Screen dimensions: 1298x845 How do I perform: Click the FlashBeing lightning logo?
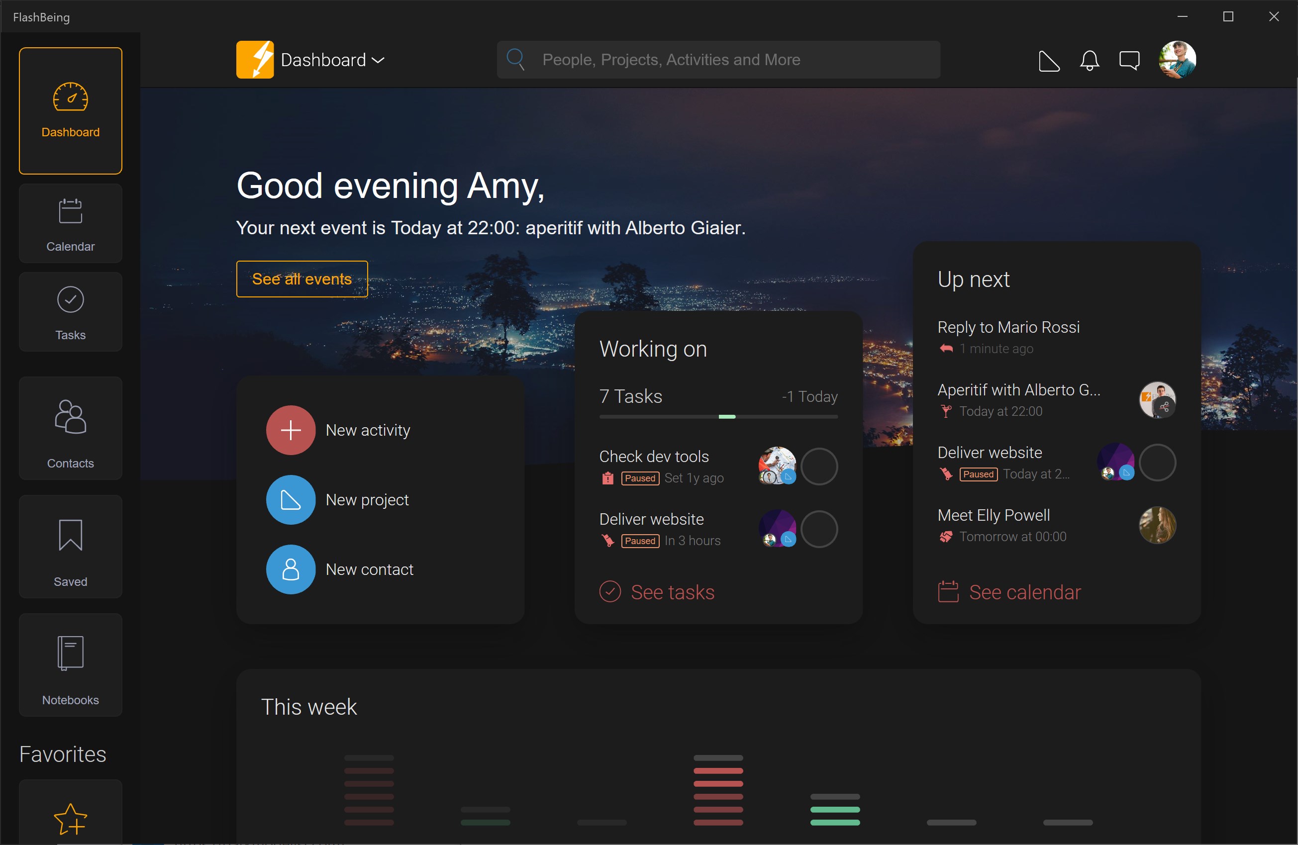click(x=255, y=59)
